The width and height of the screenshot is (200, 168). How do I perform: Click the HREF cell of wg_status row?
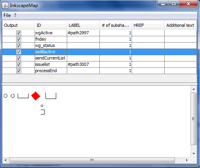click(x=148, y=45)
